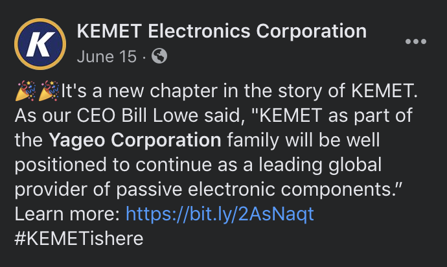Click the first party popper emoji
Screen dimensions: 447x267
tap(25, 91)
